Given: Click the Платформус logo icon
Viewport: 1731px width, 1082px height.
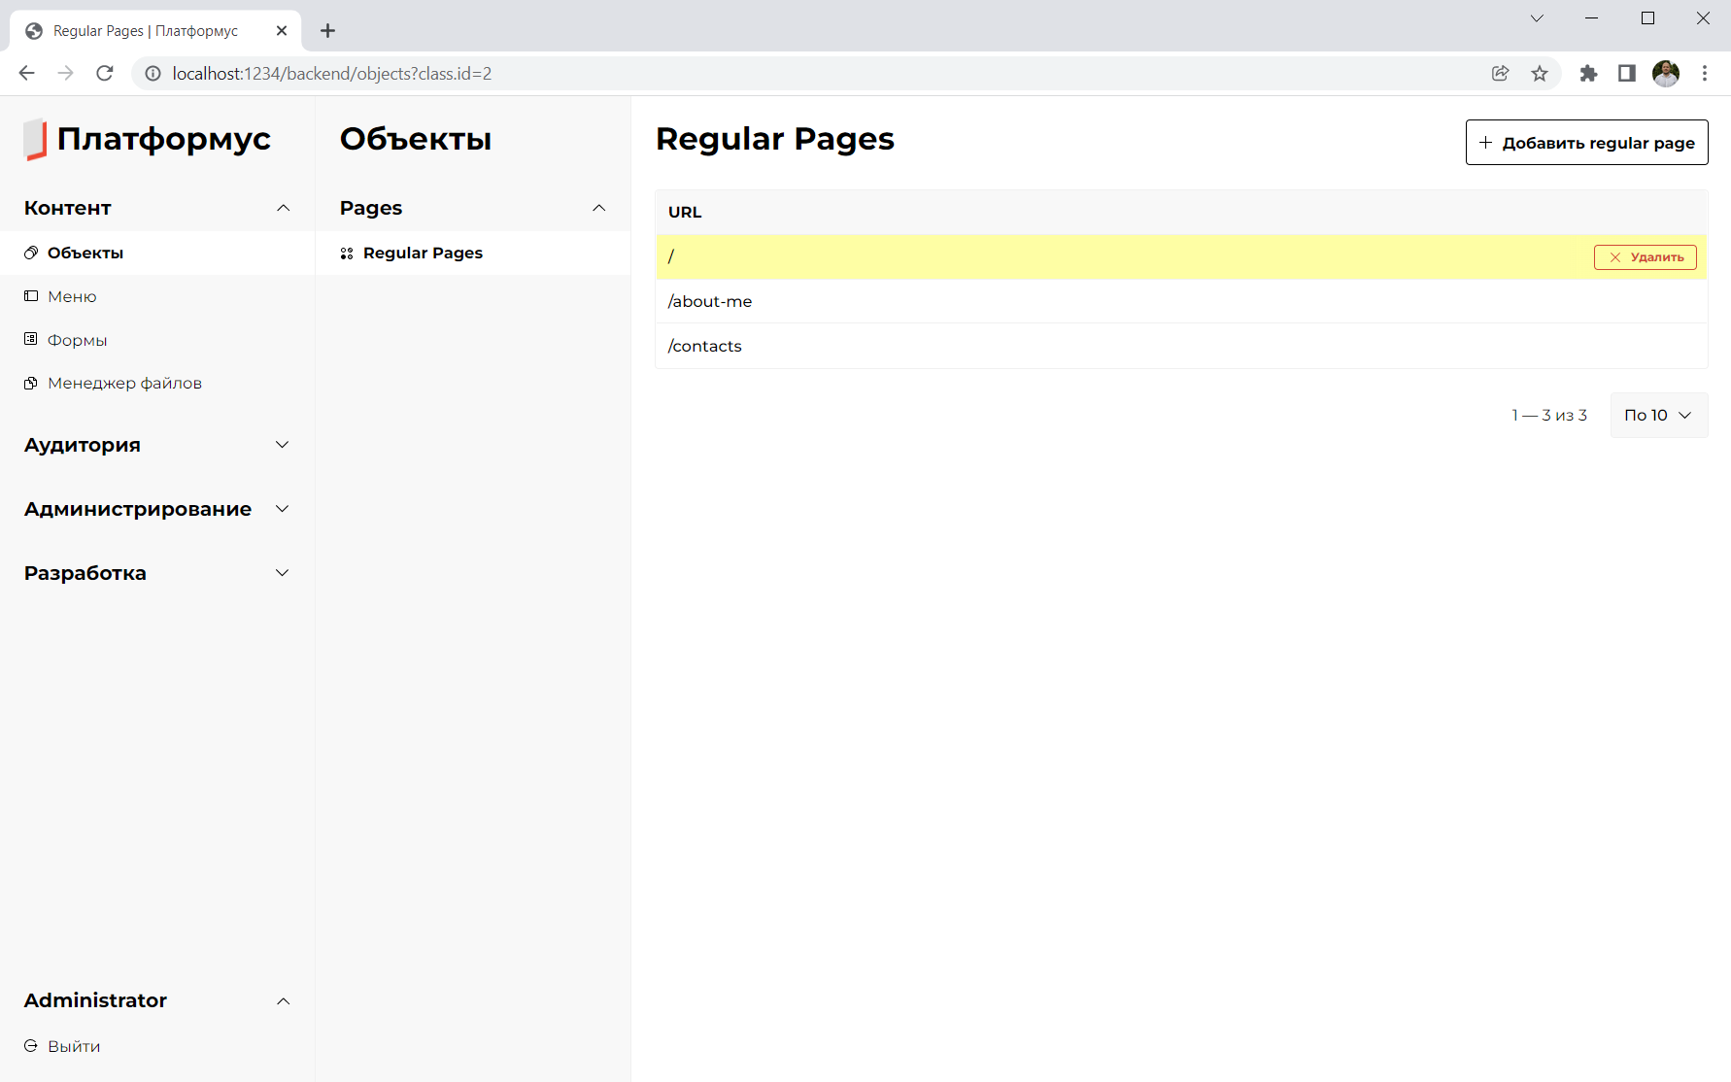Looking at the screenshot, I should point(35,139).
